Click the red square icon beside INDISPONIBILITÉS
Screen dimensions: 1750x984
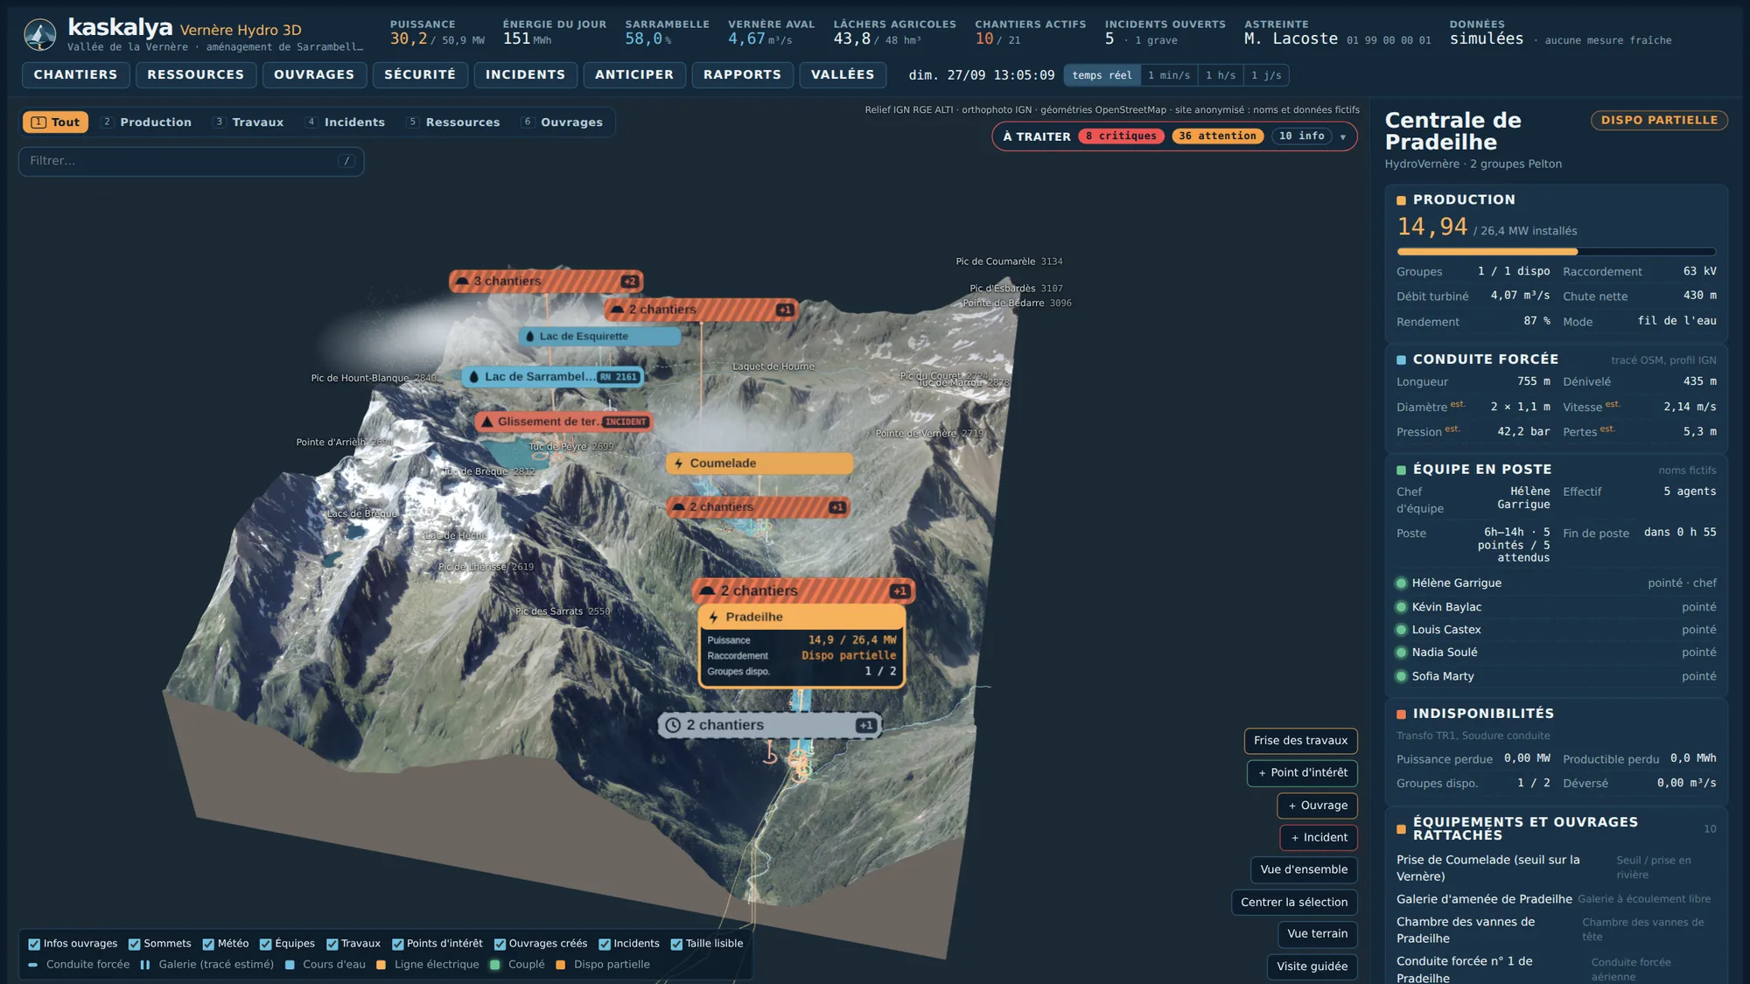[1401, 714]
